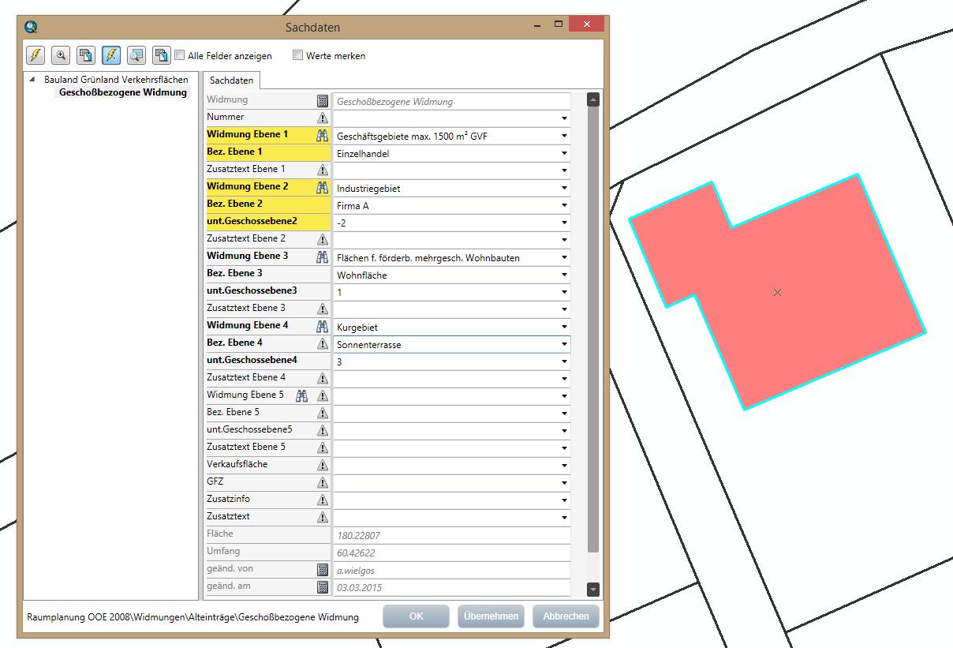The width and height of the screenshot is (953, 648).
Task: Click calculator icon beside geänd. von
Action: 322,570
